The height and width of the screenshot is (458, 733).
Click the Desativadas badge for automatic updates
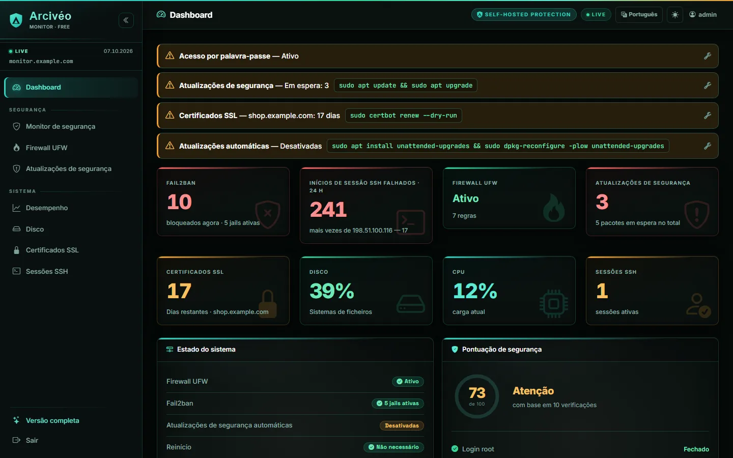[402, 426]
